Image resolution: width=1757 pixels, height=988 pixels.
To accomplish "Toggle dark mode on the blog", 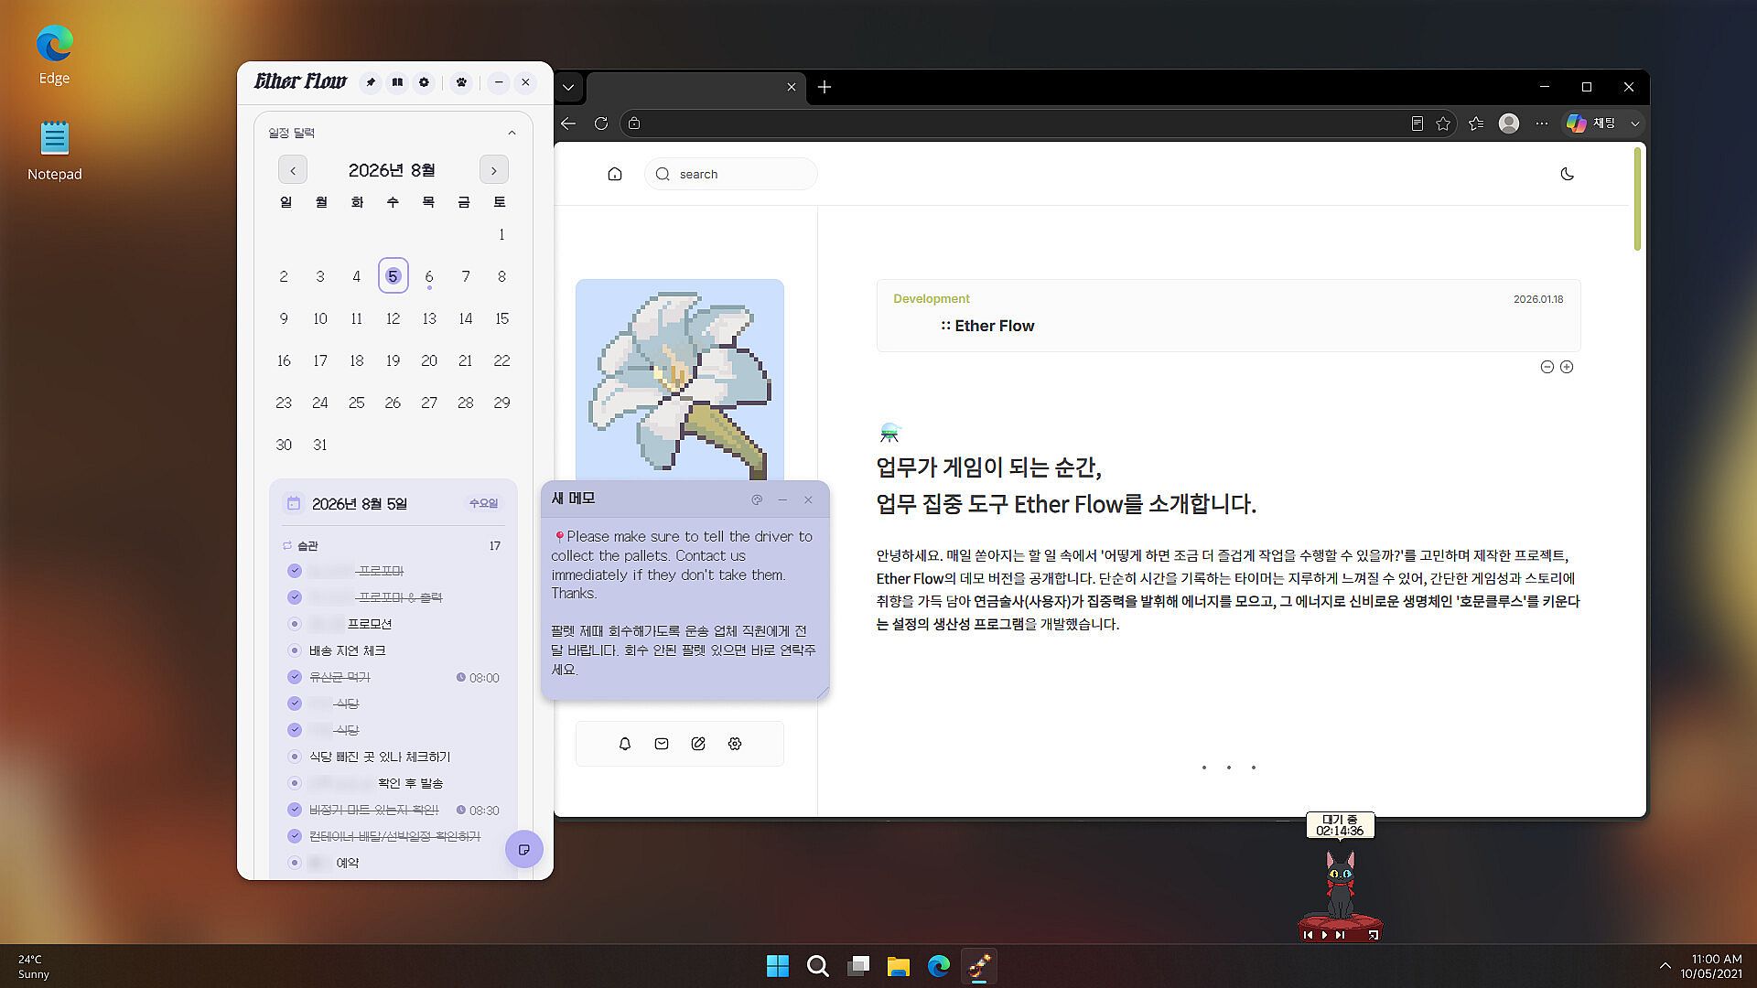I will [1568, 174].
